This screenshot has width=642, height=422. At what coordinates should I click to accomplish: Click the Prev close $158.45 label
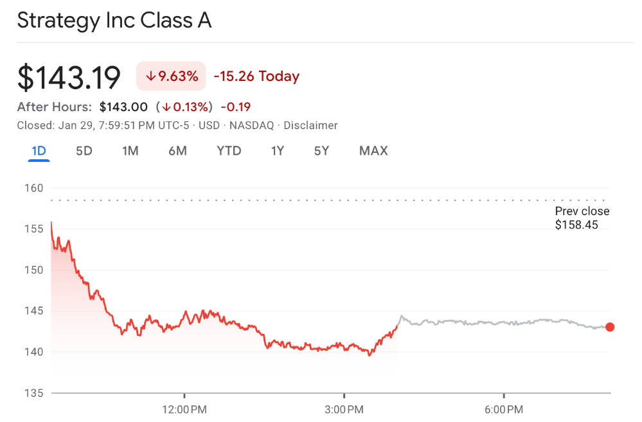582,218
